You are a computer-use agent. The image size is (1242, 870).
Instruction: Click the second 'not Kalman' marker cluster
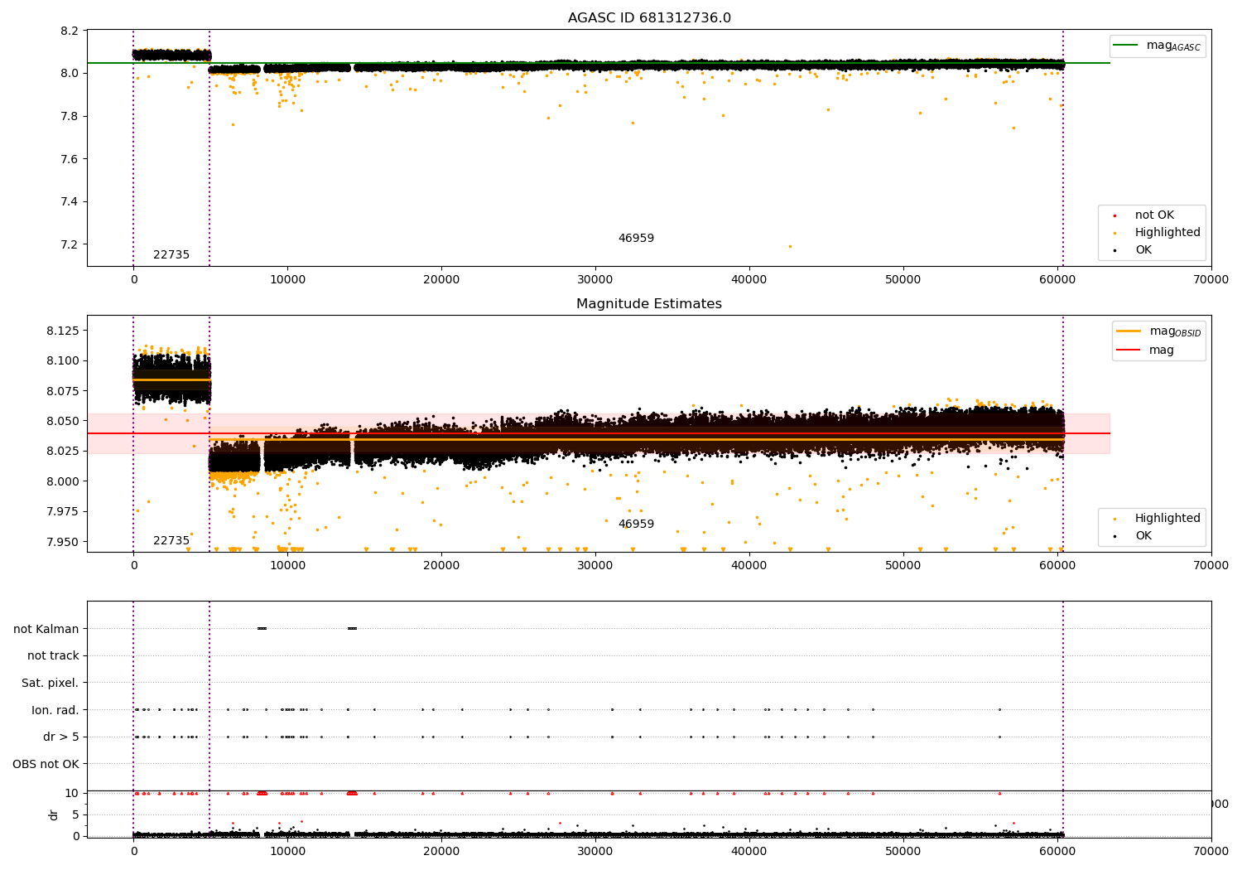[x=352, y=628]
